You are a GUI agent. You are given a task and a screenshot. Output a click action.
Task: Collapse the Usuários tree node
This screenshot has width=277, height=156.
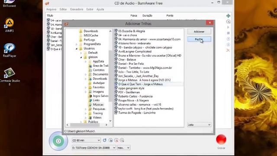tap(77, 49)
